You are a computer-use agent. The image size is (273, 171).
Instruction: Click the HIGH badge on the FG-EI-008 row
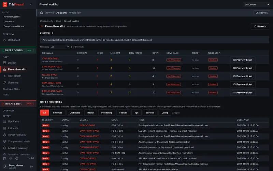point(46,147)
